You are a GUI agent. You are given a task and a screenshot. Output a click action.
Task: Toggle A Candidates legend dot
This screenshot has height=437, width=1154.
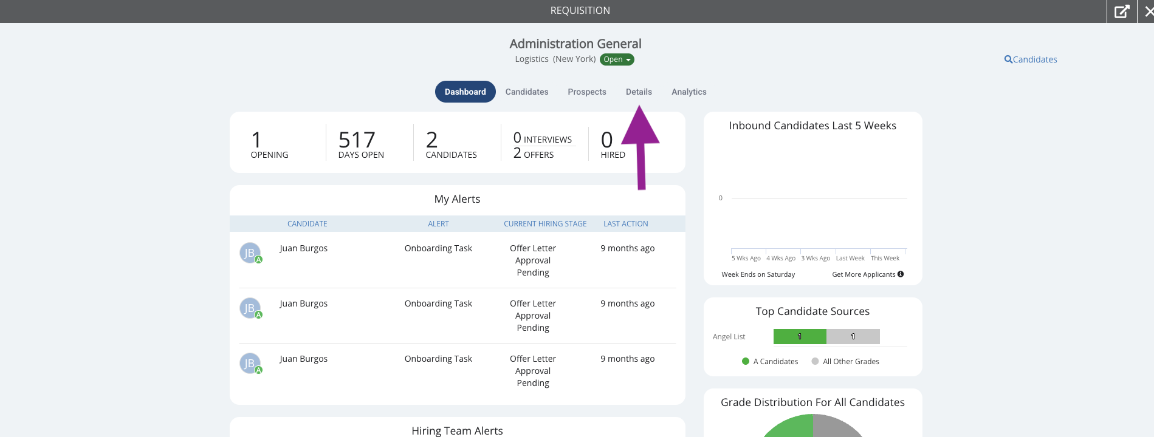click(x=746, y=361)
